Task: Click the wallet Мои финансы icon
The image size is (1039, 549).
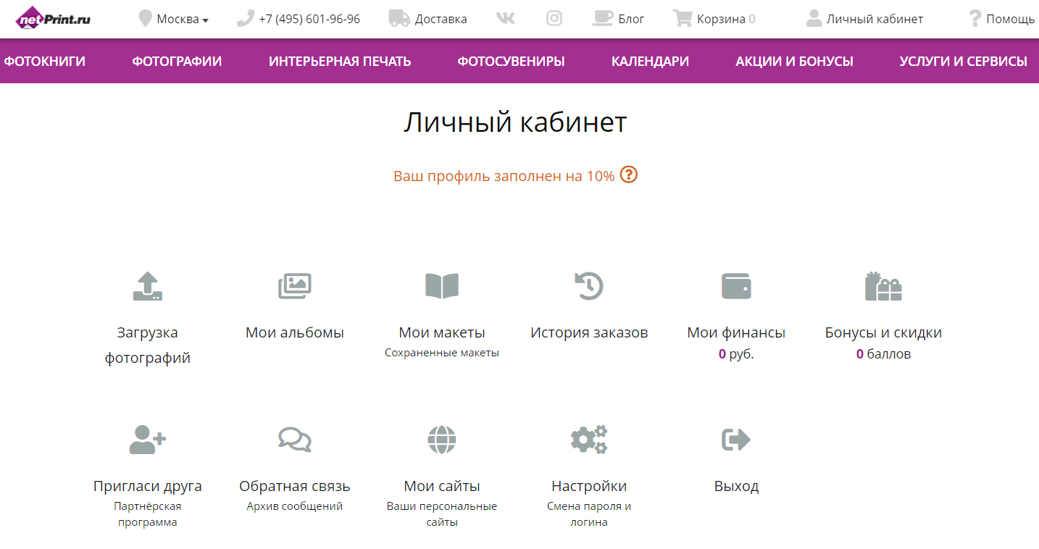Action: pyautogui.click(x=736, y=286)
